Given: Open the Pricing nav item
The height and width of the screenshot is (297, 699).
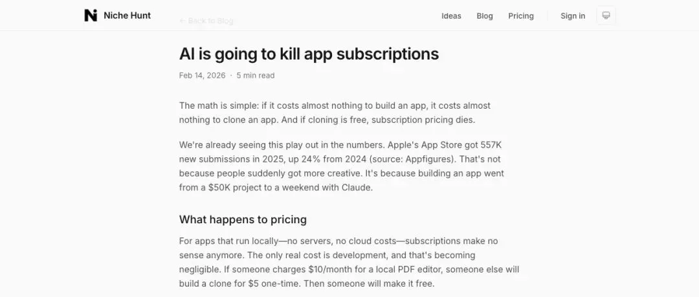Looking at the screenshot, I should point(521,16).
